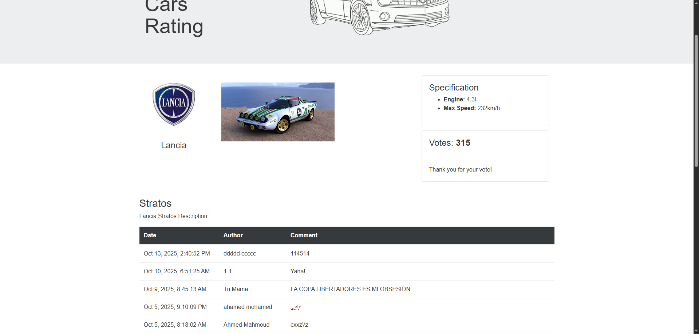Click the Lancia Stratos Description text
This screenshot has height=334, width=699.
173,216
